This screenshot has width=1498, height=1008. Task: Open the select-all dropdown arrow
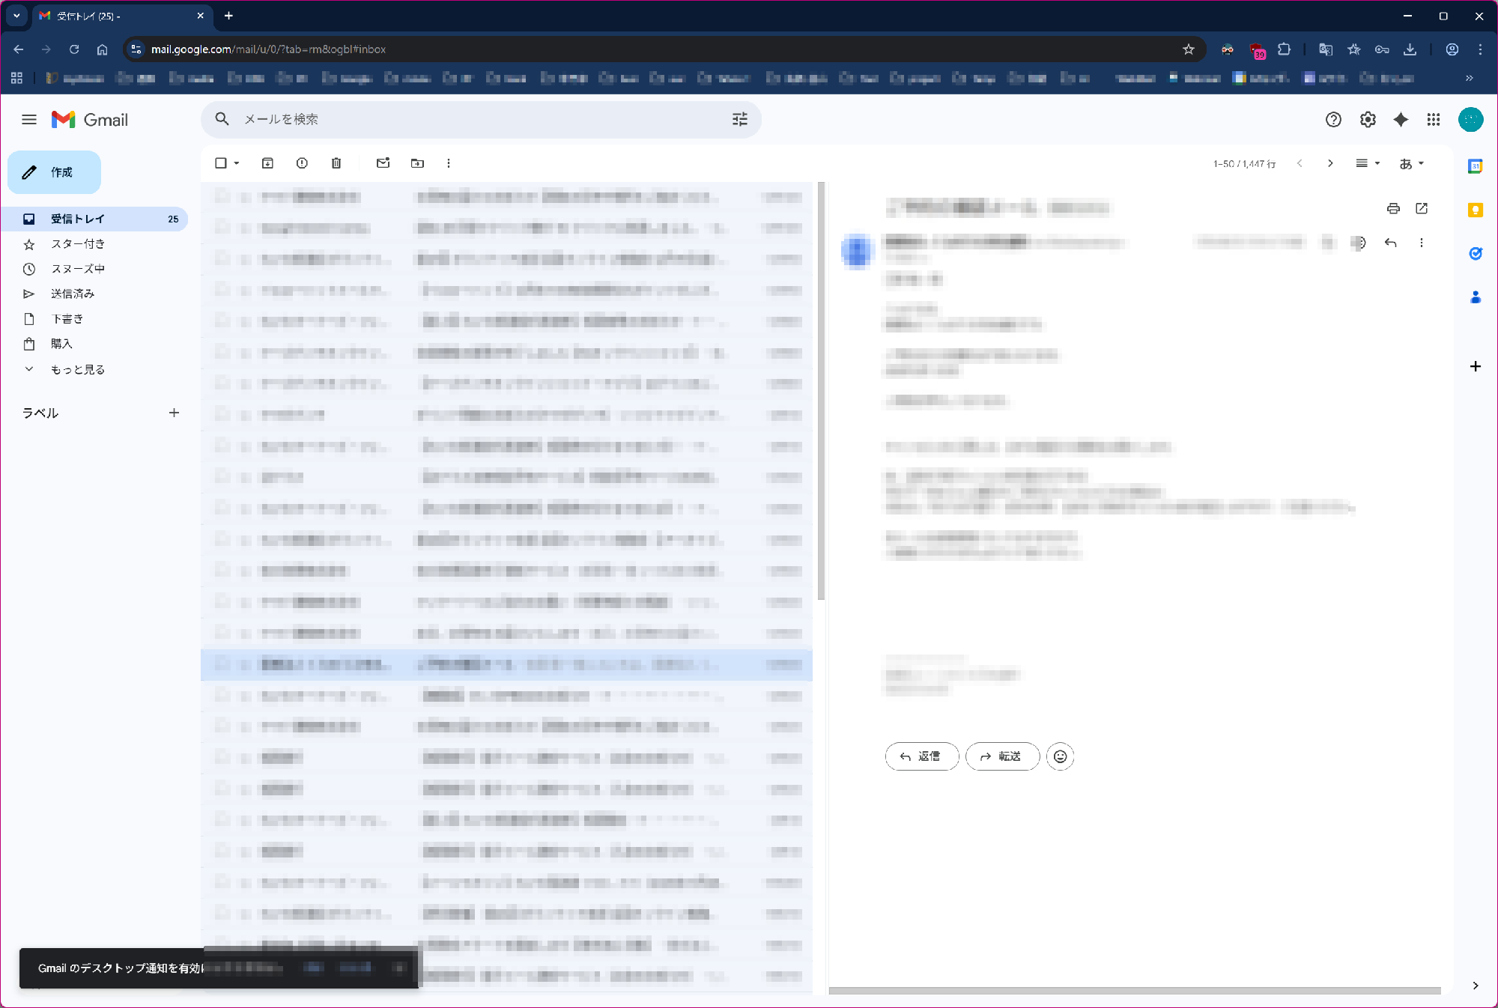(237, 163)
